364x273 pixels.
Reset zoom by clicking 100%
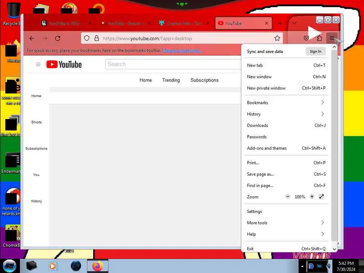point(300,197)
